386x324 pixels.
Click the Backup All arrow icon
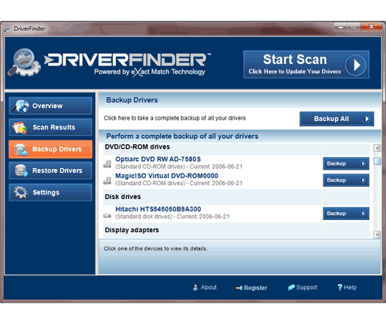tap(366, 119)
